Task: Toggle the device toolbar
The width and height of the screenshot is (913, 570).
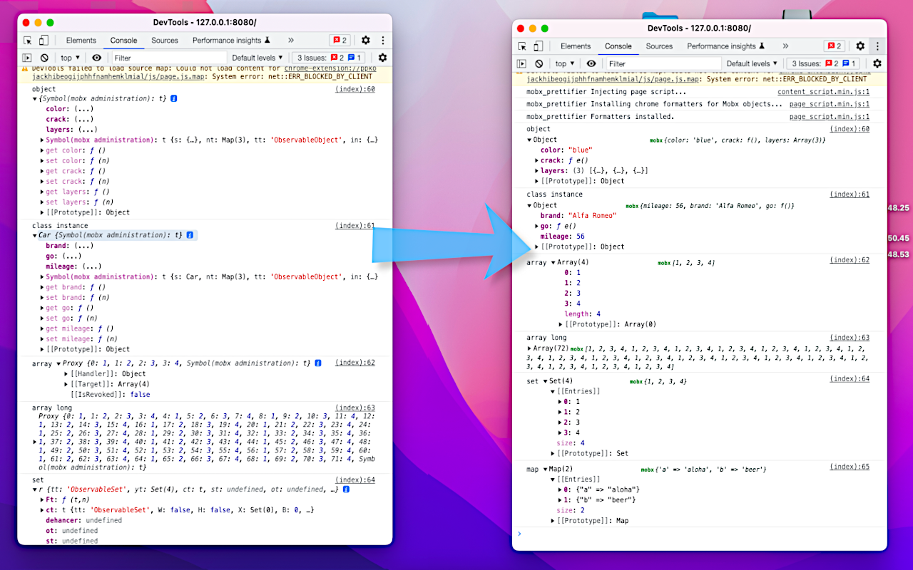Action: point(44,40)
